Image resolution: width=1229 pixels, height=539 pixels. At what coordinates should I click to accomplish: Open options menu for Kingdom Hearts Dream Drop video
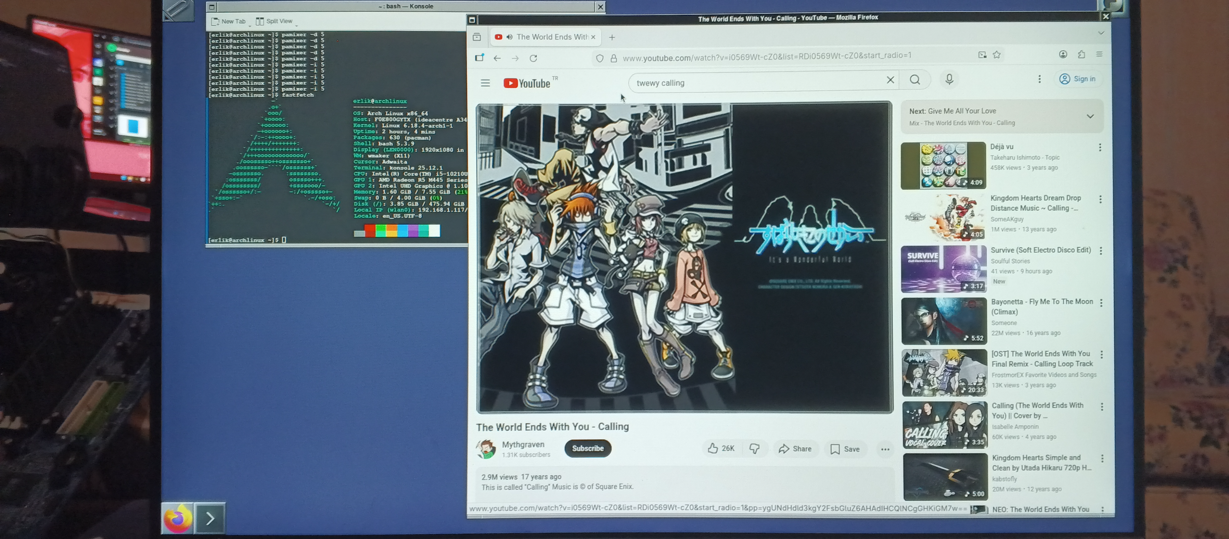click(1101, 199)
